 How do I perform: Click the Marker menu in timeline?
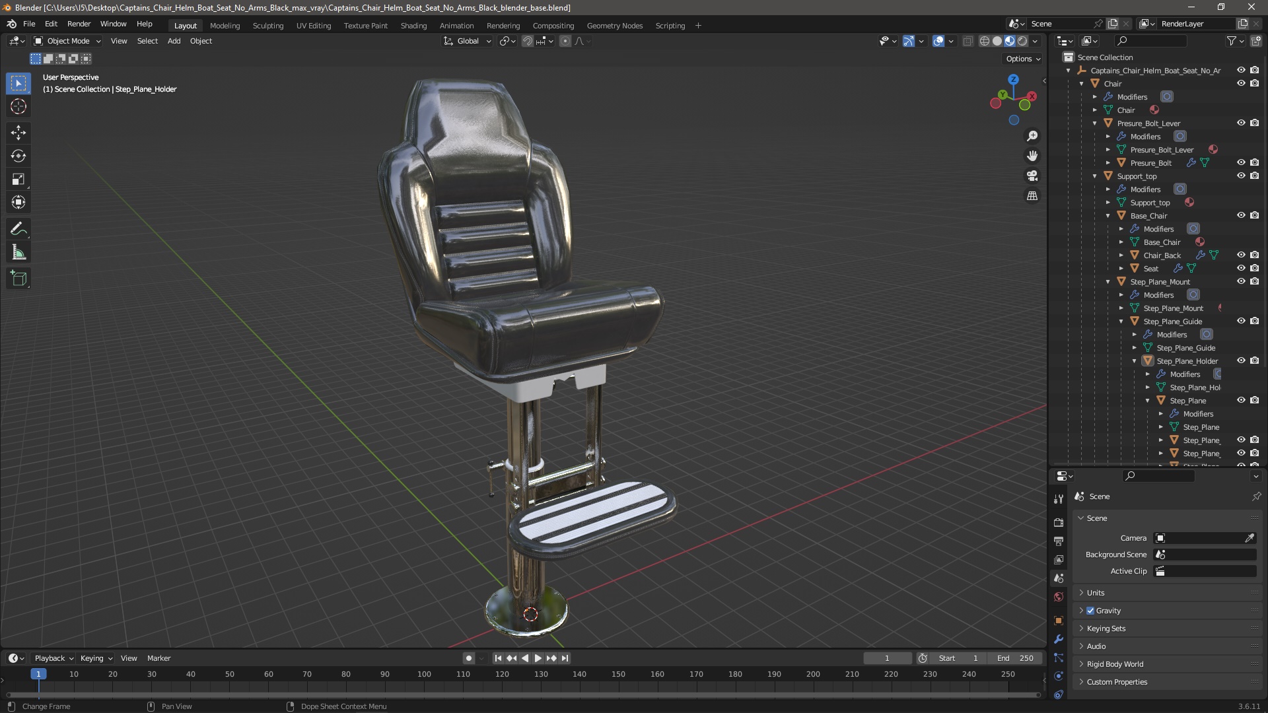(x=158, y=658)
